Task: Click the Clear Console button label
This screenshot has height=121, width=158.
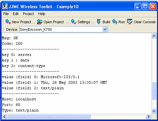Action: coord(145,22)
